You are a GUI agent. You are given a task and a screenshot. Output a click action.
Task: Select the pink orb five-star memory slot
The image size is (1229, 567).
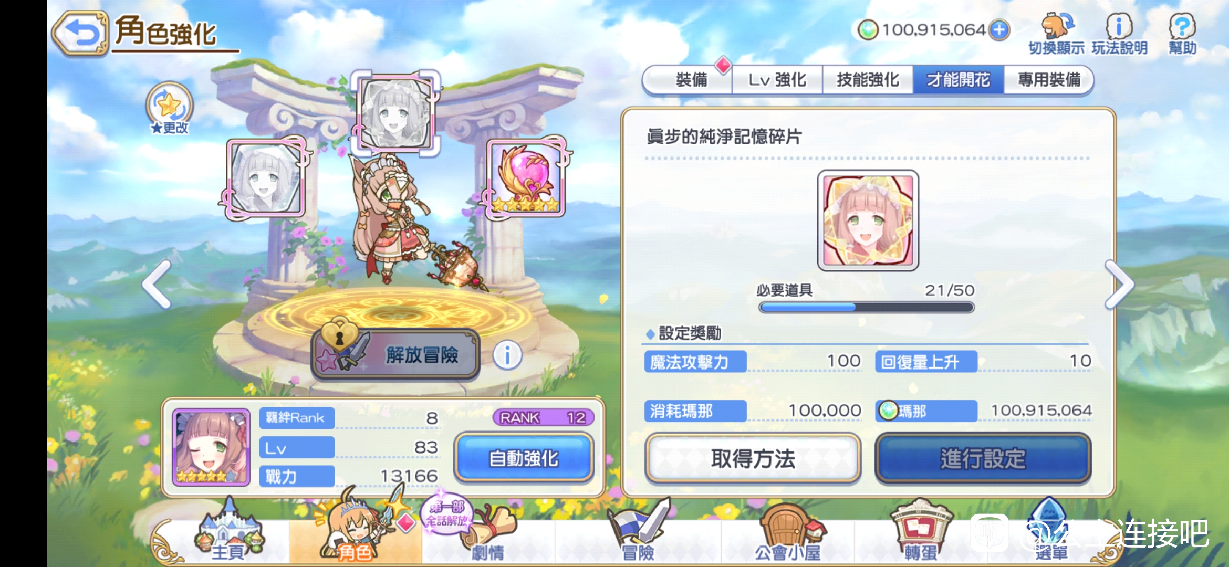[x=527, y=178]
